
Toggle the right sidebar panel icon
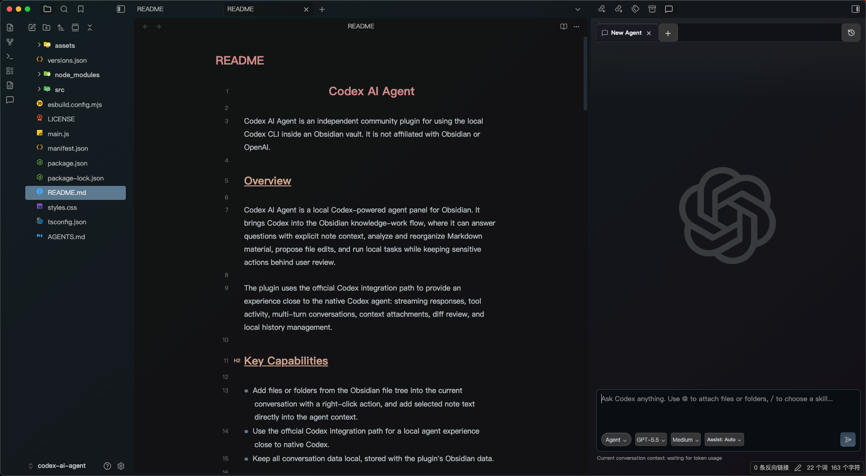coord(855,9)
